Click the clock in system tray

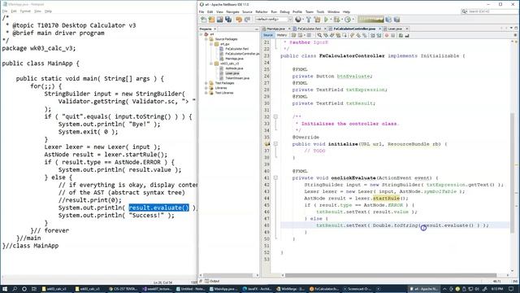point(497,289)
